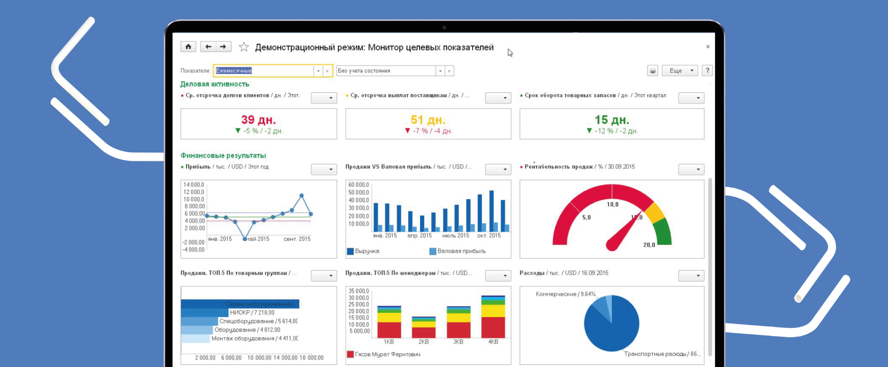The image size is (888, 367).
Task: Click the Выручка legend color swatch
Action: click(x=350, y=251)
